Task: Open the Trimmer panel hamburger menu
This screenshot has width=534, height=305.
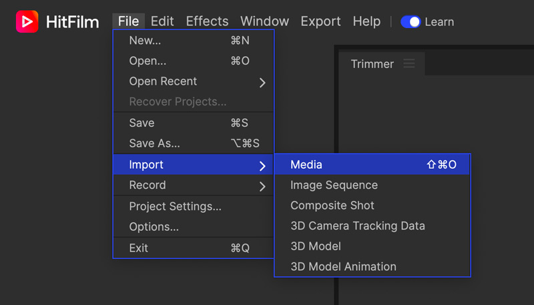Action: click(409, 64)
